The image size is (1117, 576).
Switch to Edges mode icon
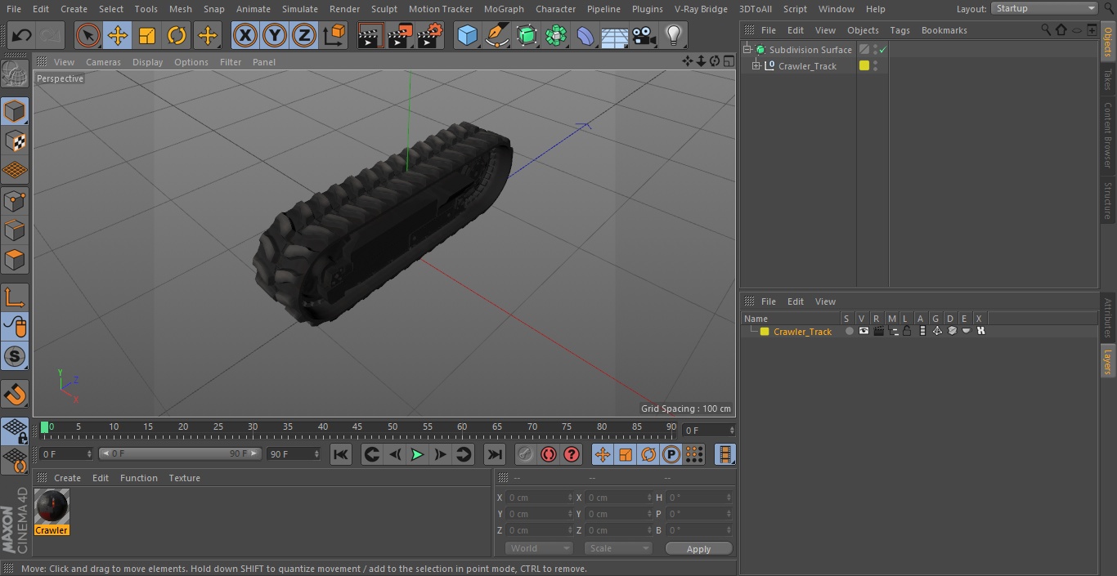(x=15, y=230)
